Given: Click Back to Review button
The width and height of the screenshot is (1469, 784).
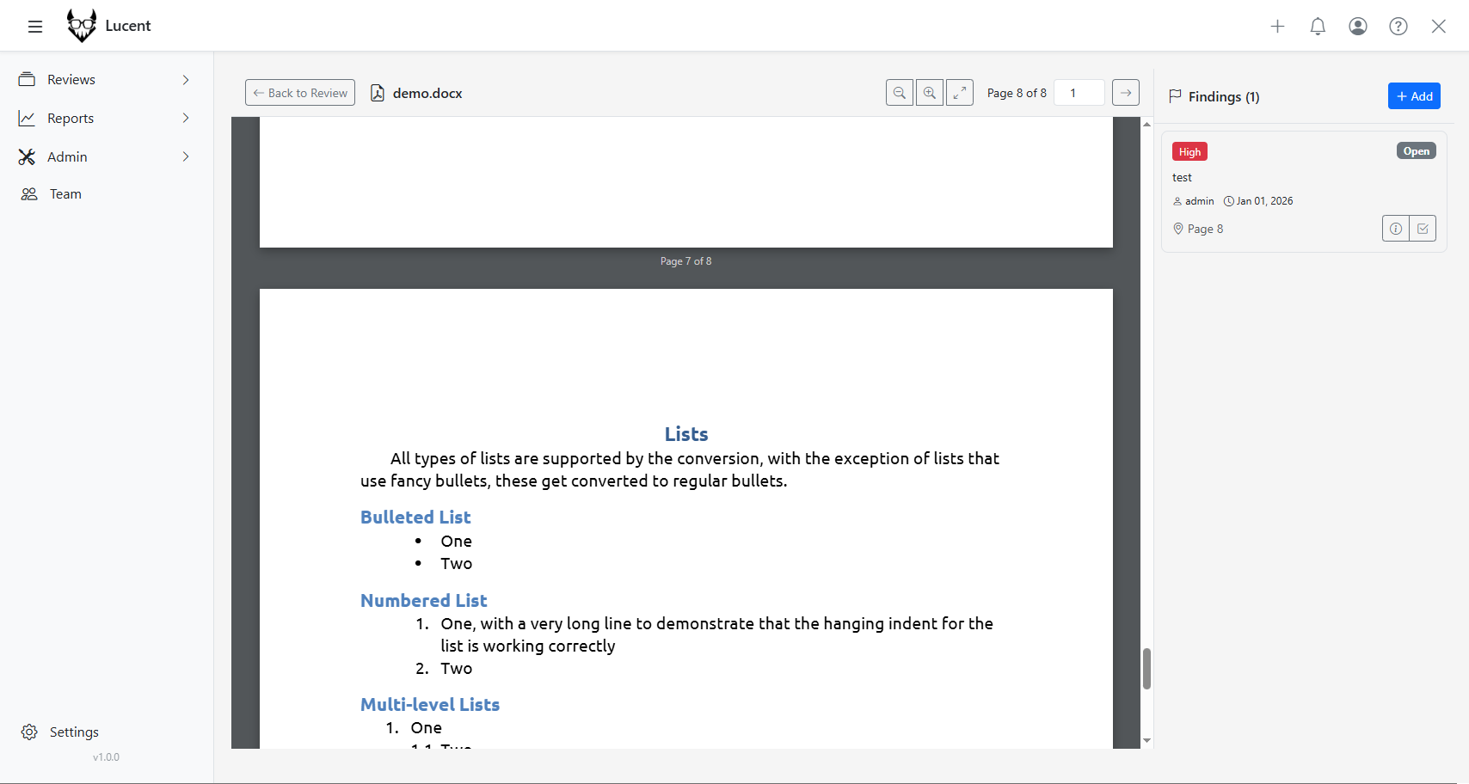Looking at the screenshot, I should [300, 93].
